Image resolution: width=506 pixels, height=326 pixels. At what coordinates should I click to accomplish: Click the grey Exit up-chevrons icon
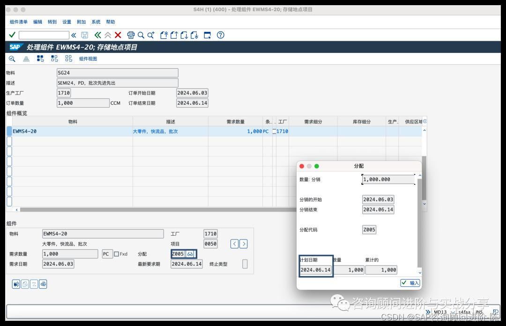click(x=108, y=35)
